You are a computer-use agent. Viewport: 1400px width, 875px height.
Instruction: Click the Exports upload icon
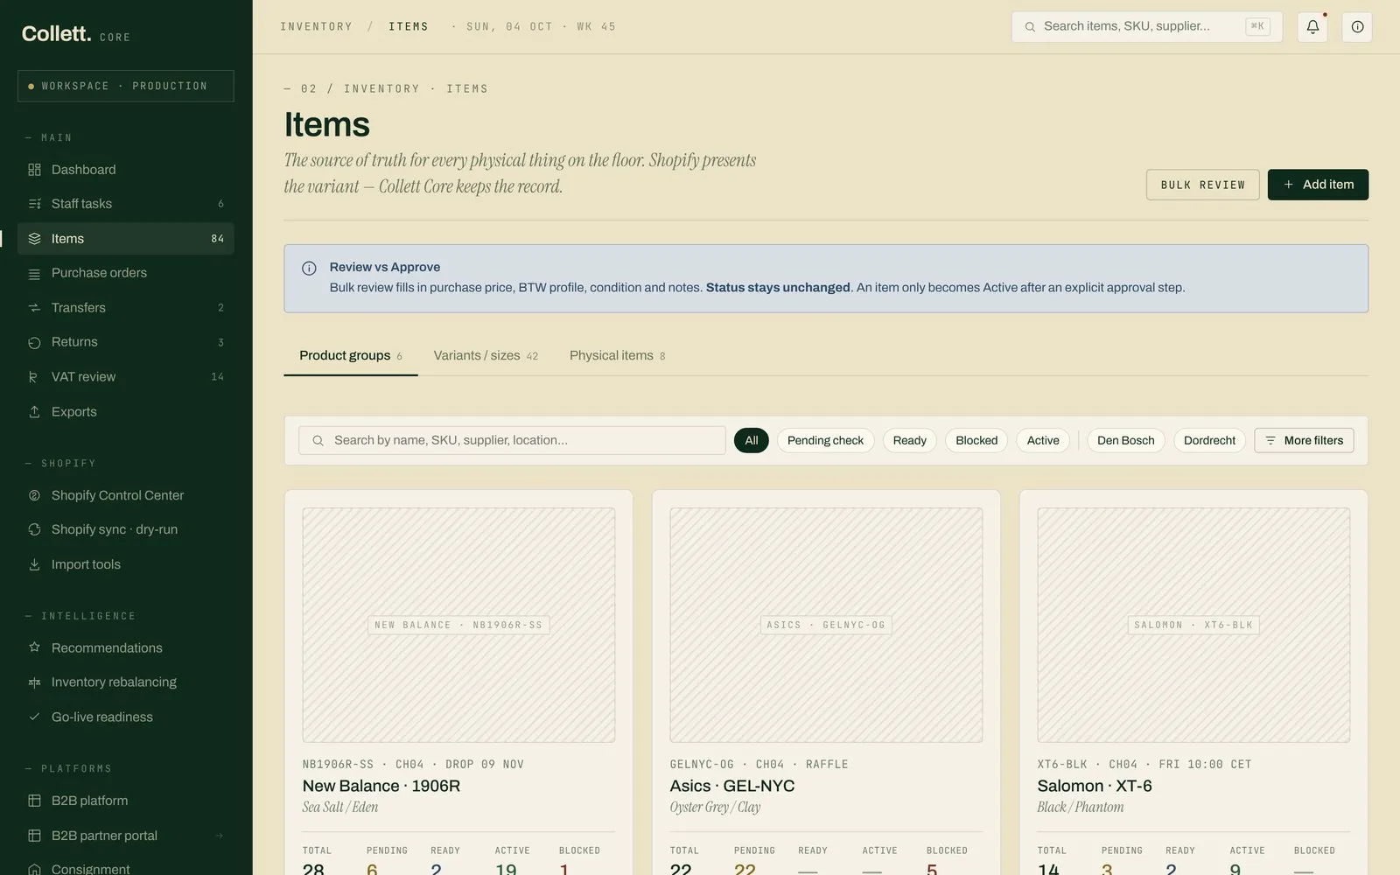point(34,412)
